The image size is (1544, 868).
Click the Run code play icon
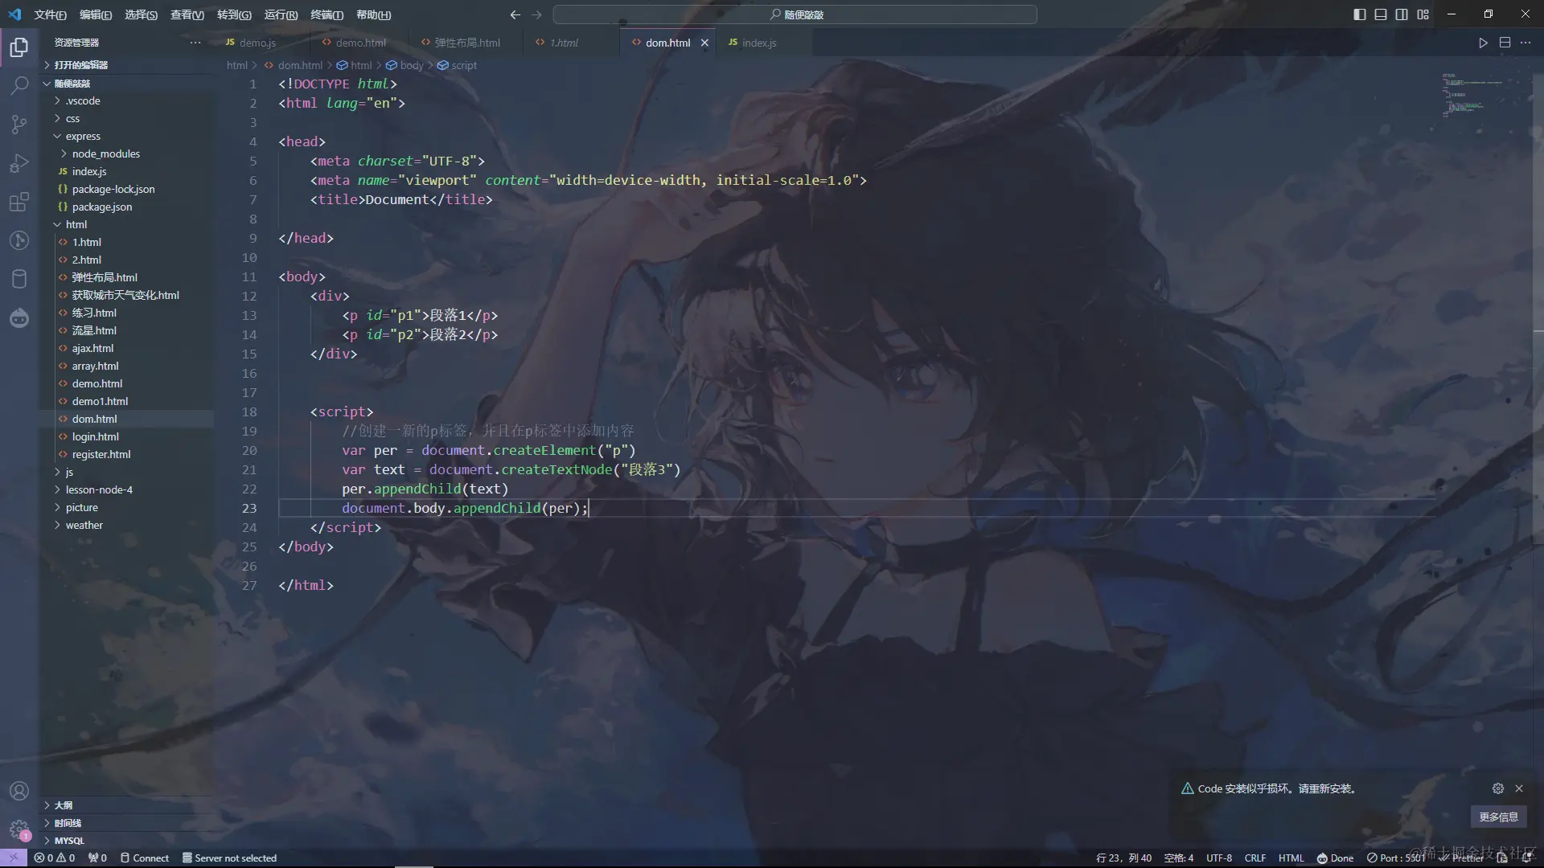click(1483, 43)
